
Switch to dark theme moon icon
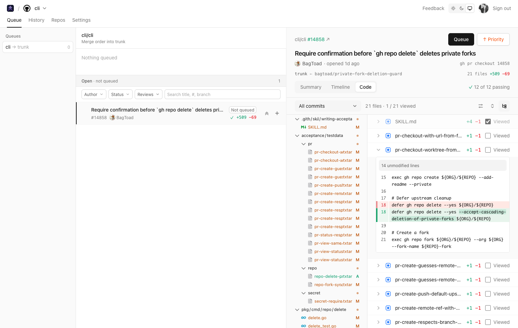point(461,8)
